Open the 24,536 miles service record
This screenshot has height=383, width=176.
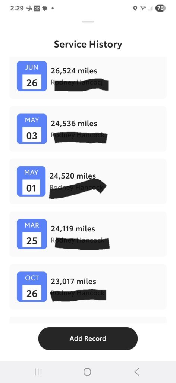tap(88, 129)
